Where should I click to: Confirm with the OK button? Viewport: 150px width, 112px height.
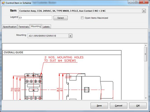coord(138,106)
